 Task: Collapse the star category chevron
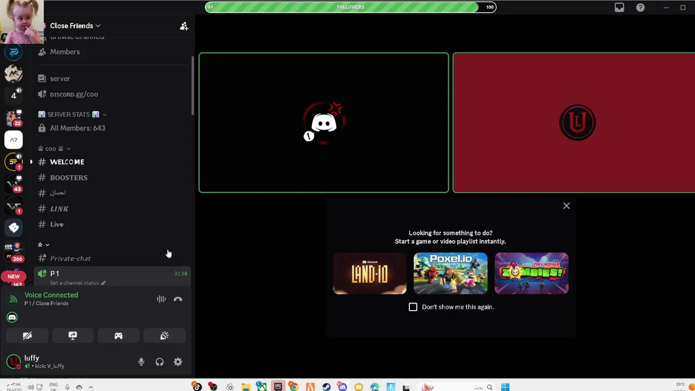(47, 245)
